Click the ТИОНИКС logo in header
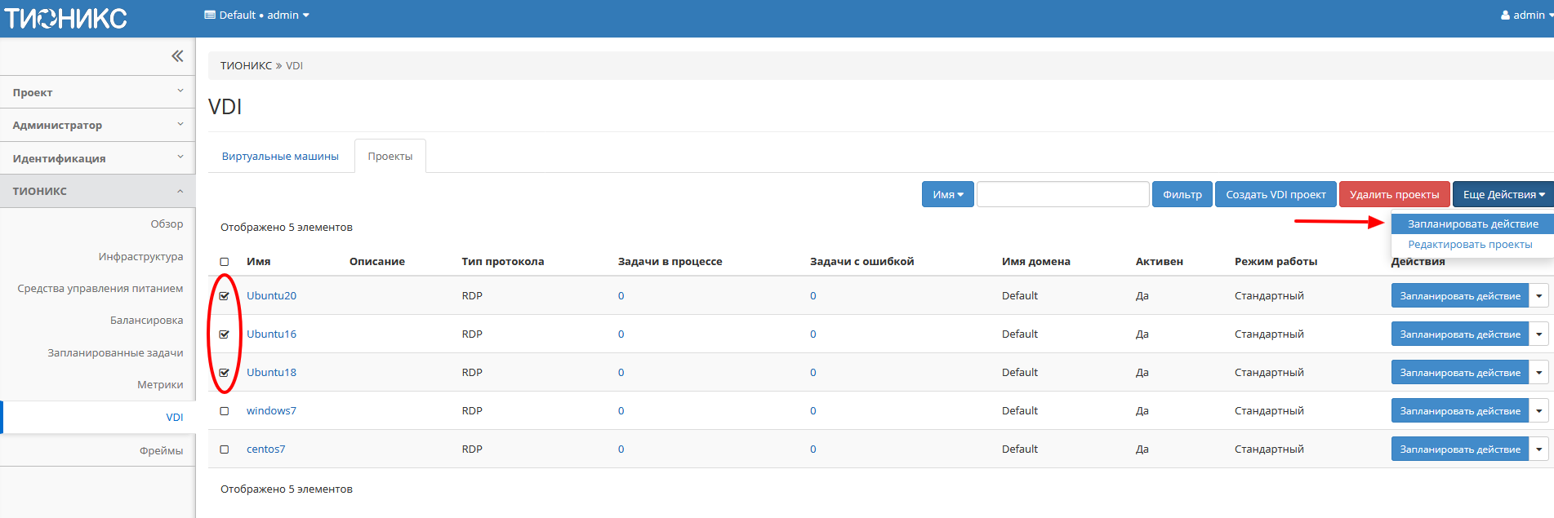This screenshot has width=1554, height=518. pyautogui.click(x=65, y=18)
